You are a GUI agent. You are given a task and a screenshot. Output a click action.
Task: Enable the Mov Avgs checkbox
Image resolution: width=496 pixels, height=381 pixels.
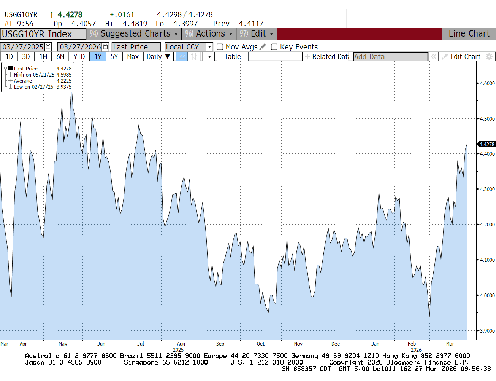pyautogui.click(x=220, y=47)
